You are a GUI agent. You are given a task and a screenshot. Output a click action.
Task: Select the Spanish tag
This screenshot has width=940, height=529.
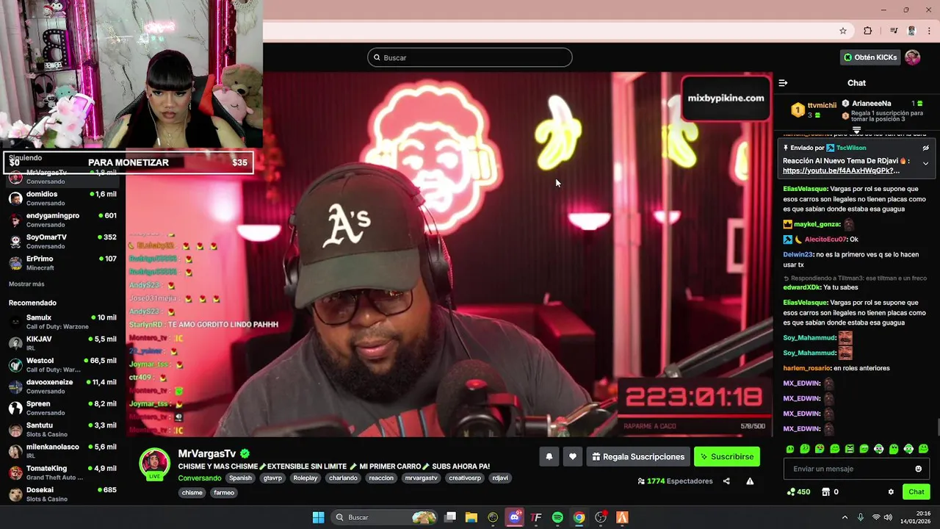point(240,478)
